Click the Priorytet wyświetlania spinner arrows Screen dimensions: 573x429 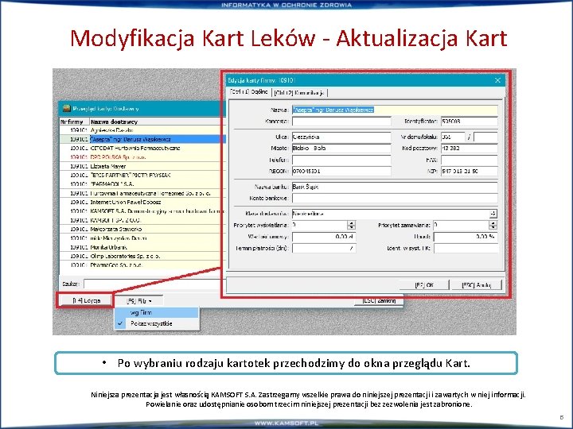coord(351,225)
